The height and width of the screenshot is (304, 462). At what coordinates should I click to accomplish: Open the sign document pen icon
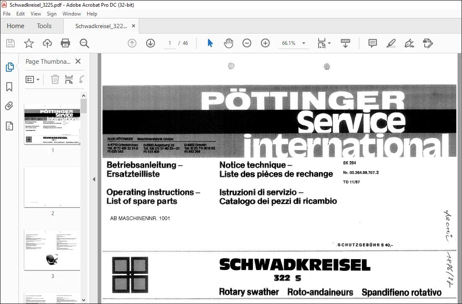[409, 43]
